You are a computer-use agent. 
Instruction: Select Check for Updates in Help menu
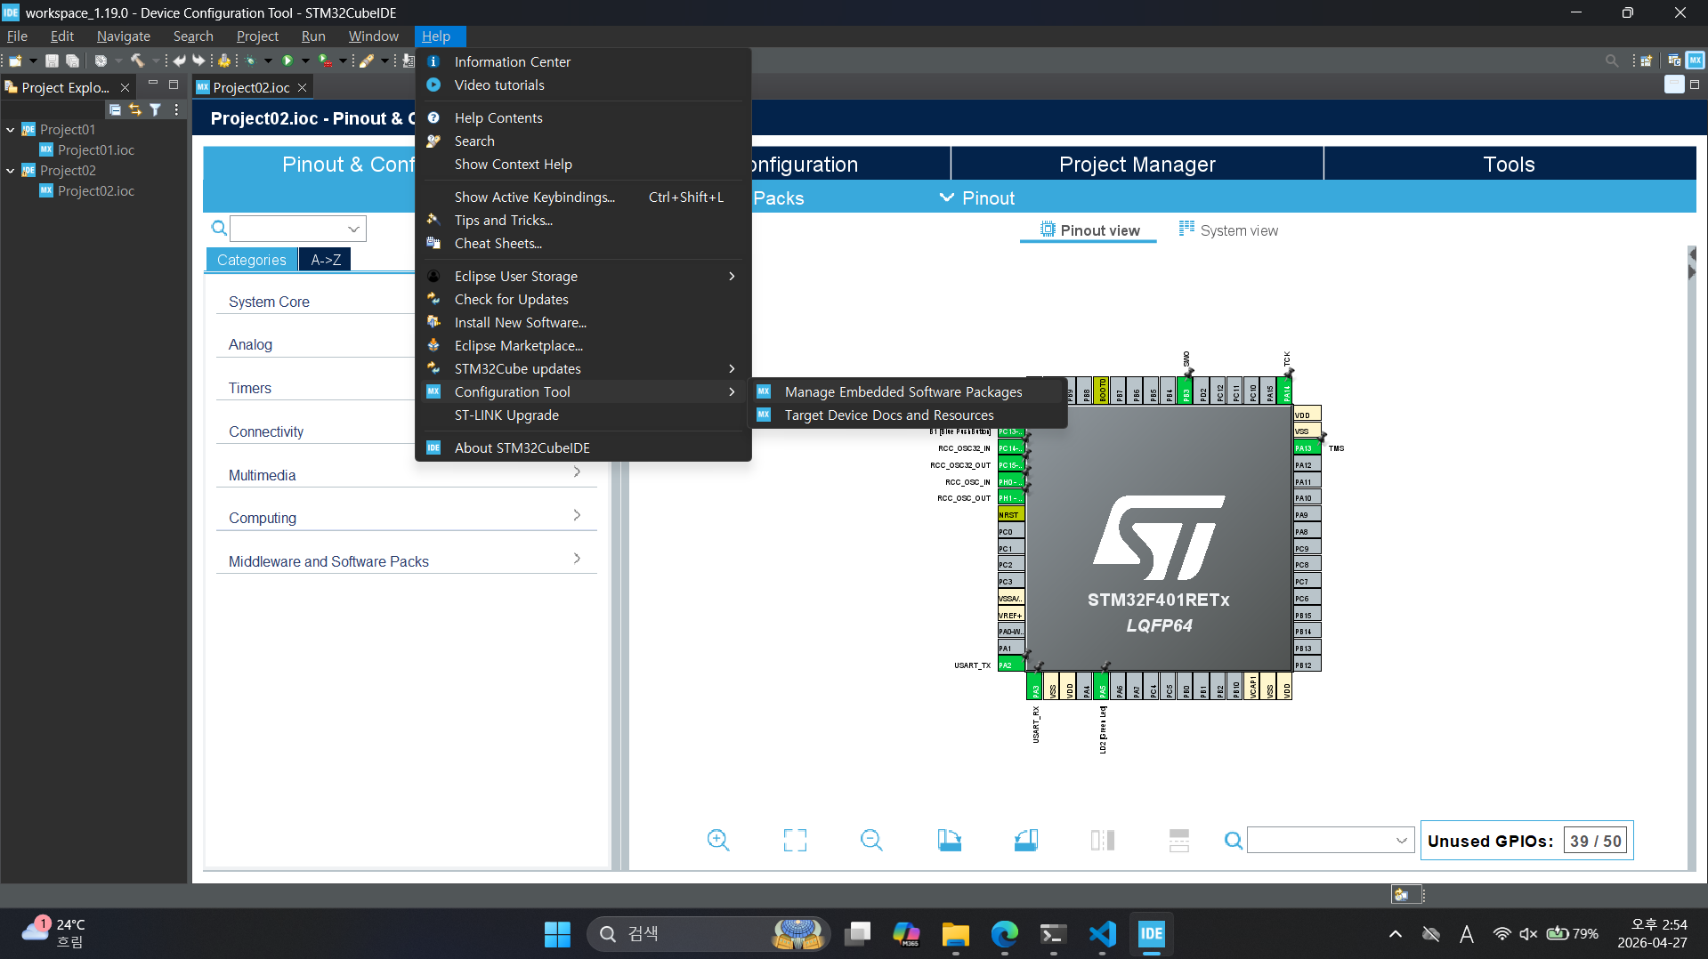click(x=583, y=299)
